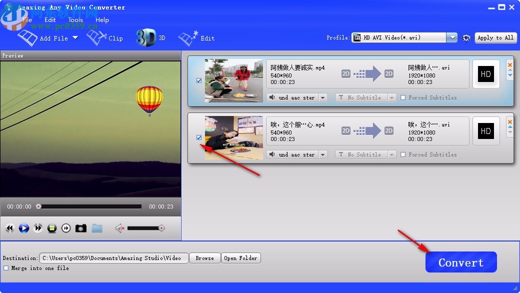The image size is (520, 293).
Task: Click the snapshot camera icon
Action: pos(80,228)
